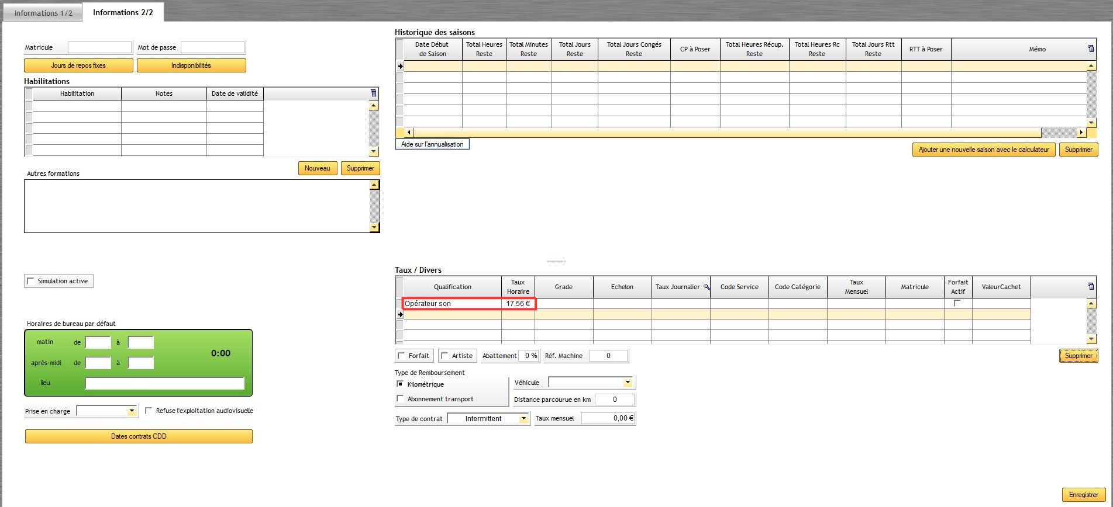Switch to Informations 1/2 tab

coord(43,13)
